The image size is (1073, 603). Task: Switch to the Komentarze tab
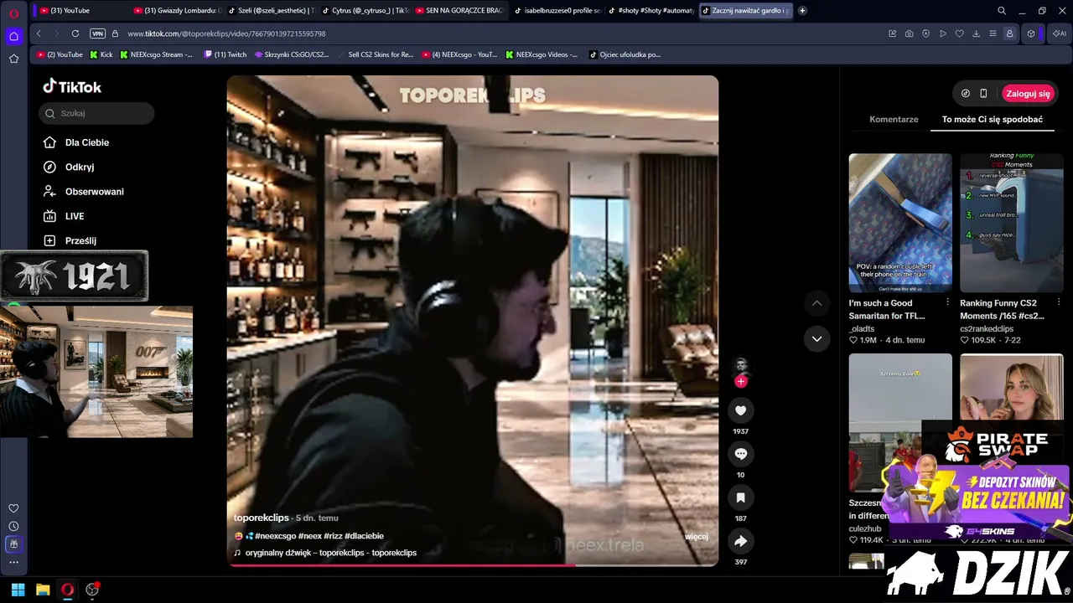894,120
